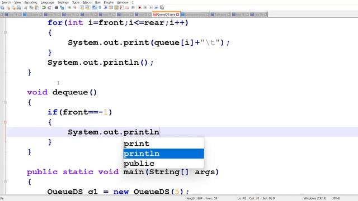Image resolution: width=358 pixels, height=201 pixels.
Task: Click the Paste clipboard icon
Action: tap(36, 7)
